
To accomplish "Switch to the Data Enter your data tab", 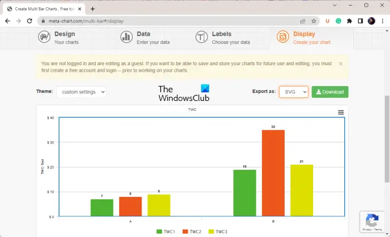I will (145, 37).
